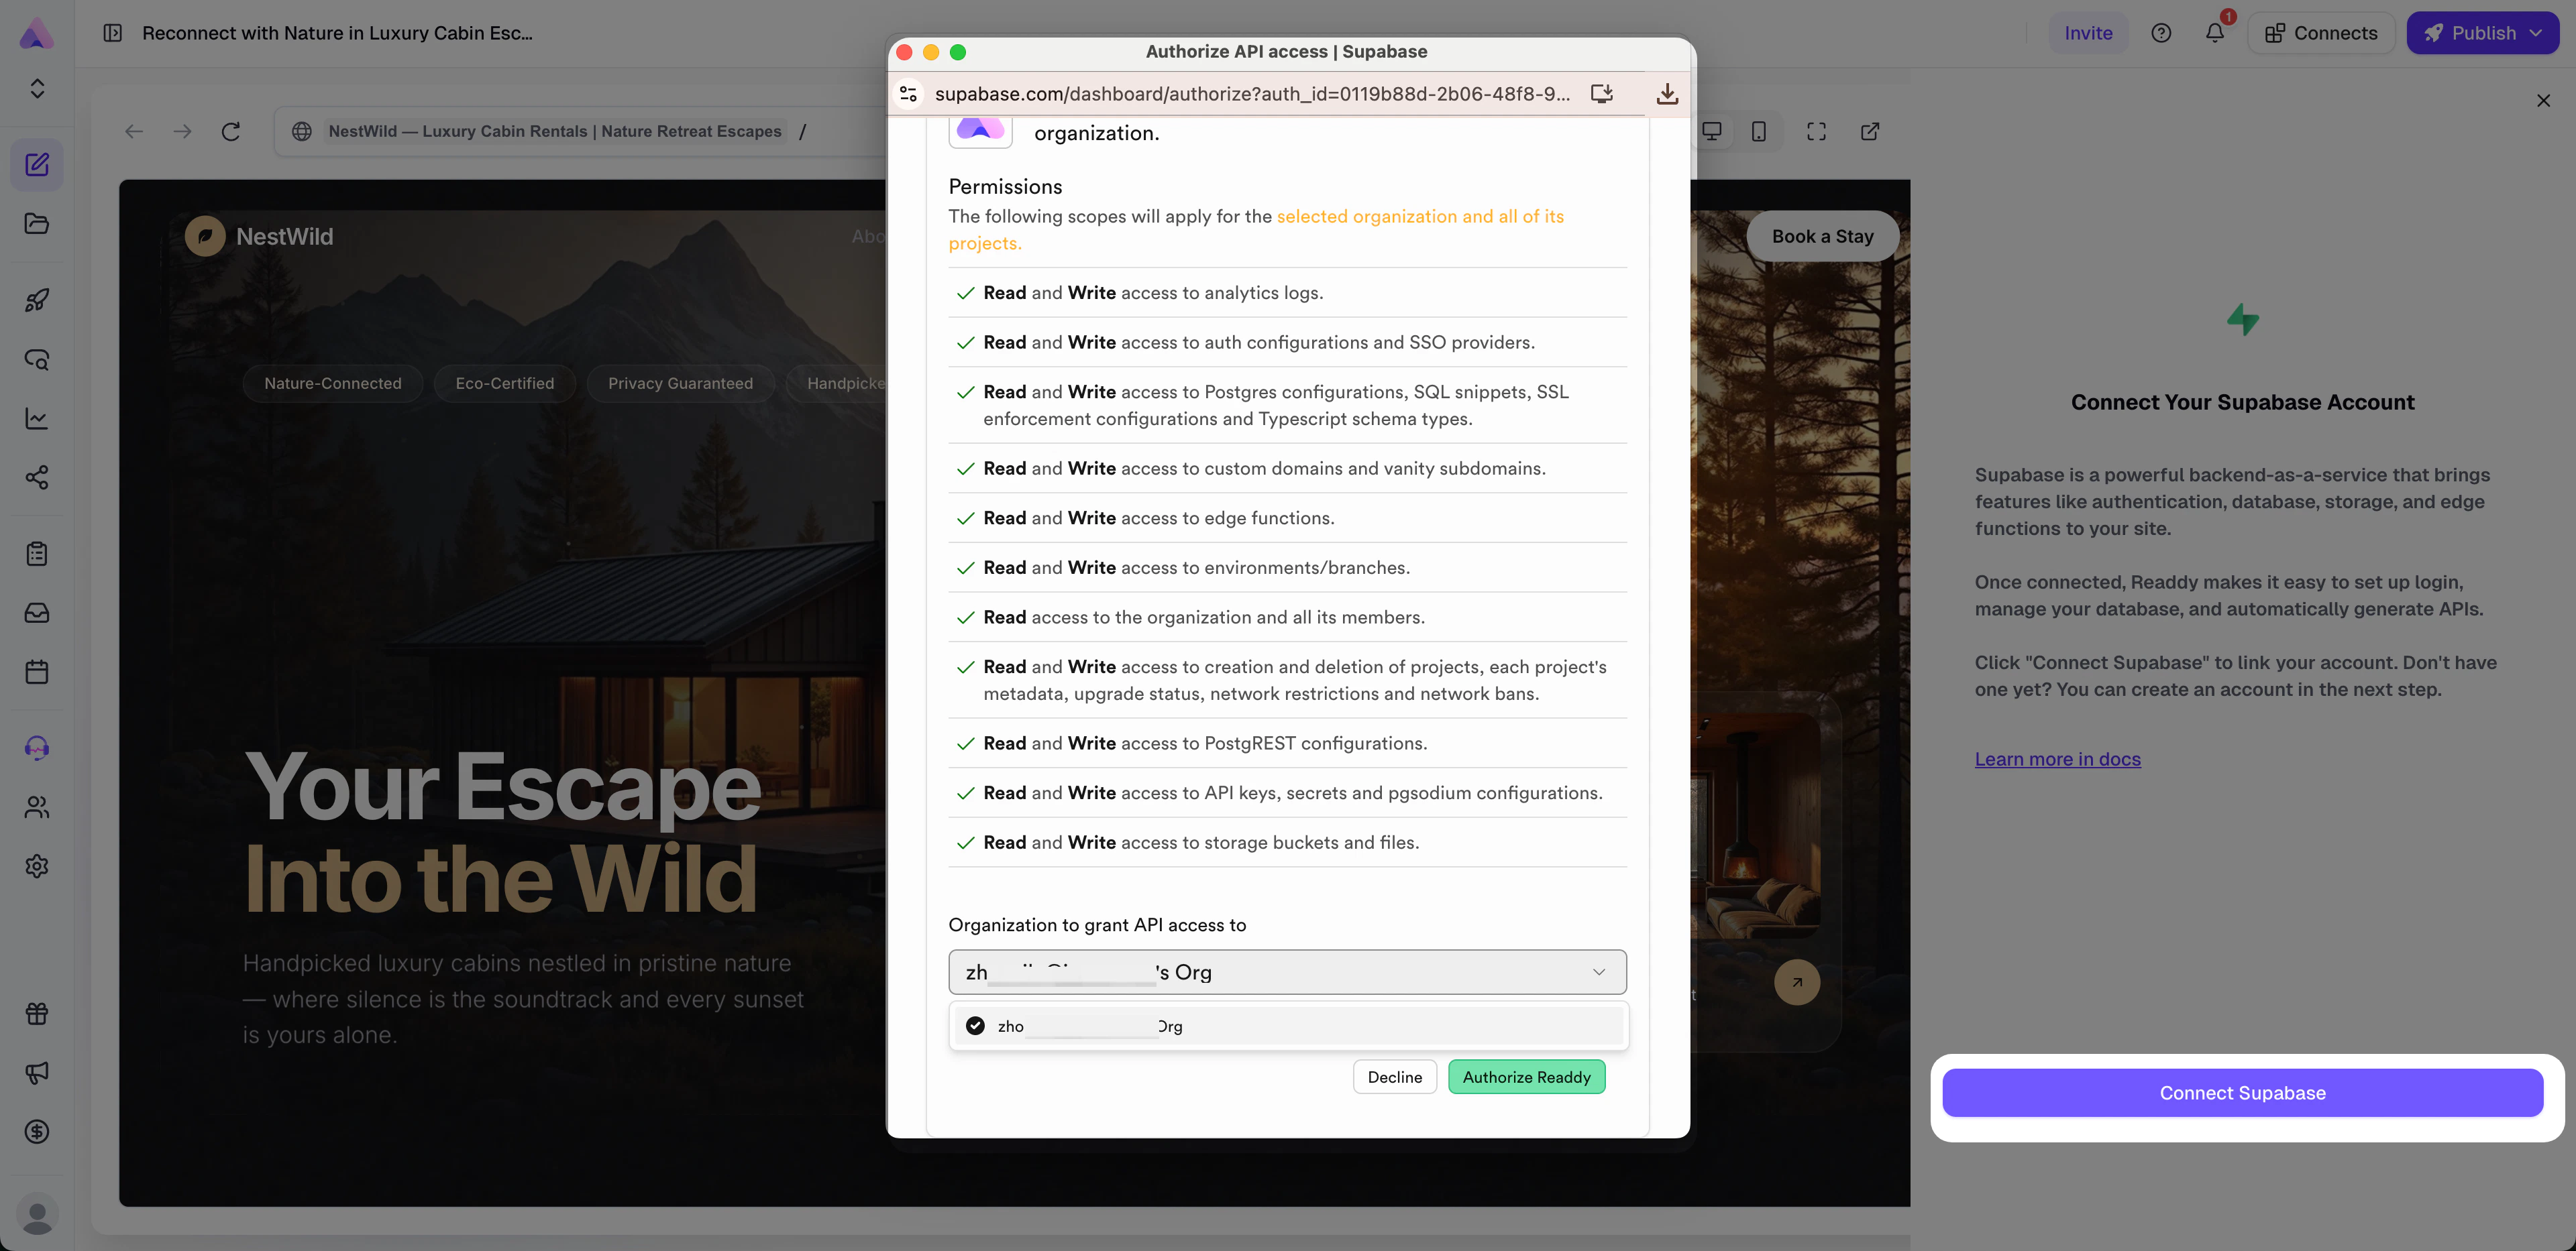Click the Invite button

(2088, 33)
